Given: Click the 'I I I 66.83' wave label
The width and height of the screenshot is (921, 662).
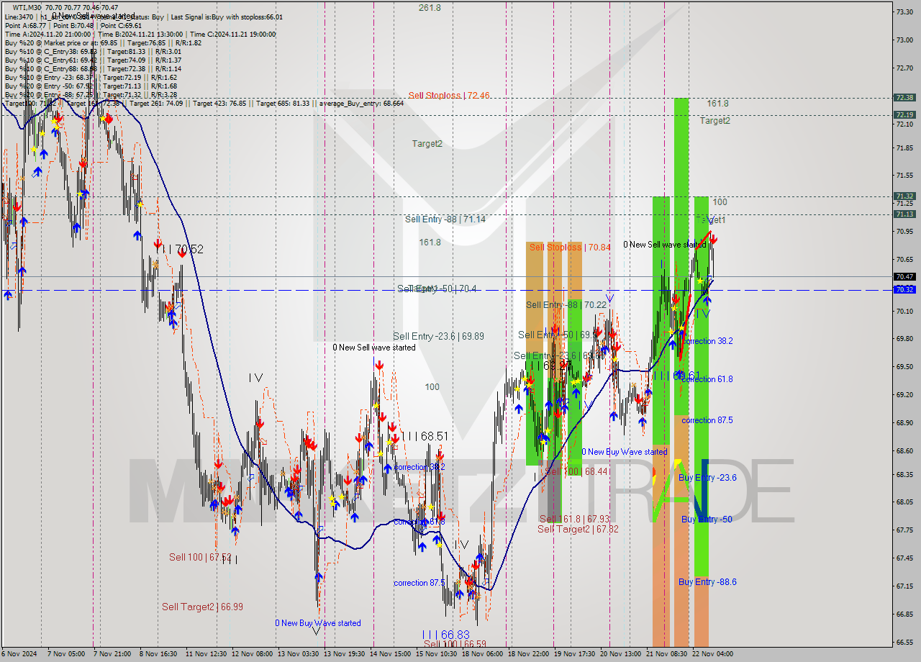Looking at the screenshot, I should [445, 635].
